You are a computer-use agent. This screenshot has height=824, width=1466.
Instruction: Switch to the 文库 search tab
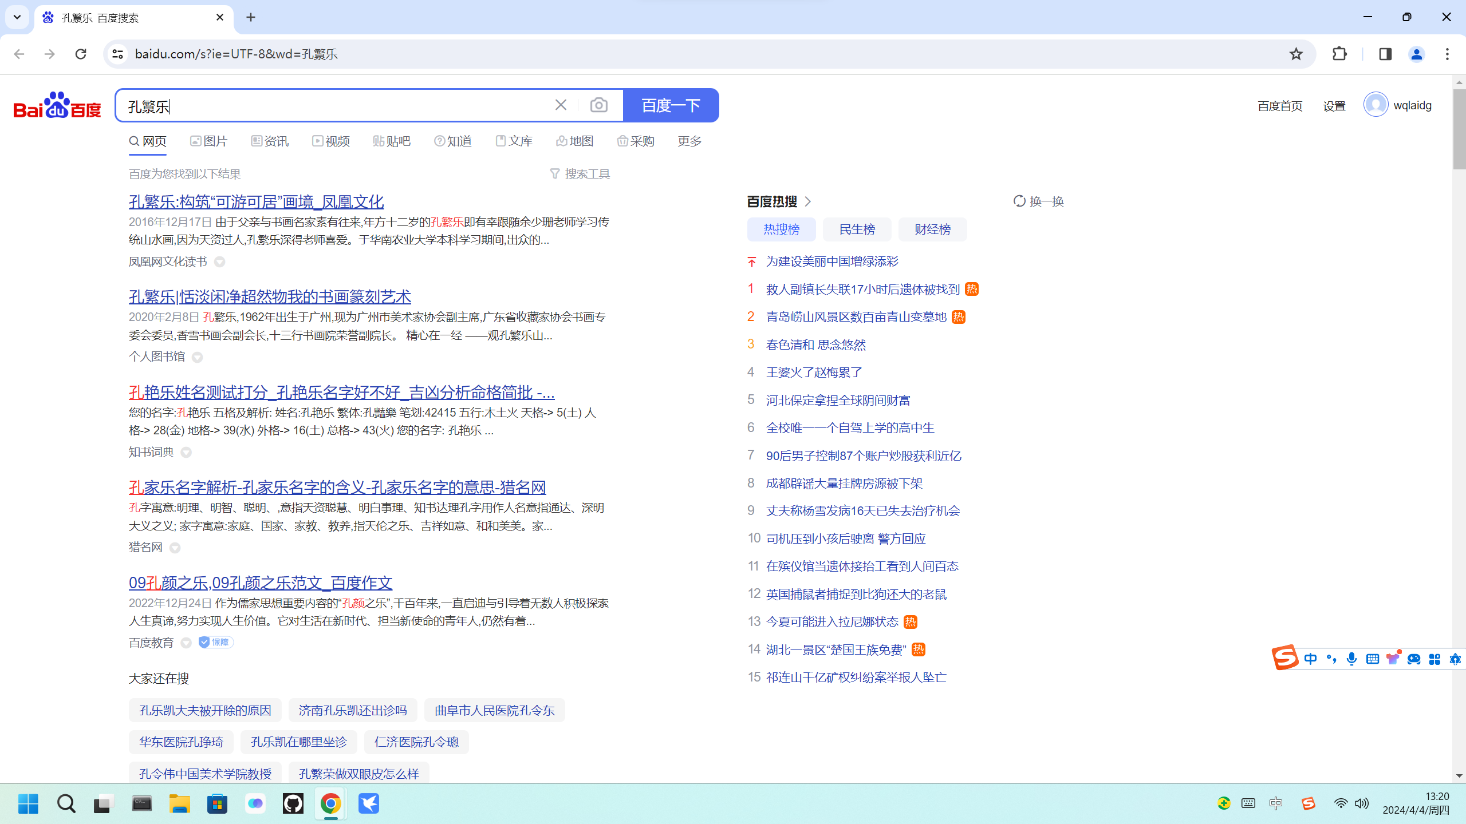(x=514, y=141)
